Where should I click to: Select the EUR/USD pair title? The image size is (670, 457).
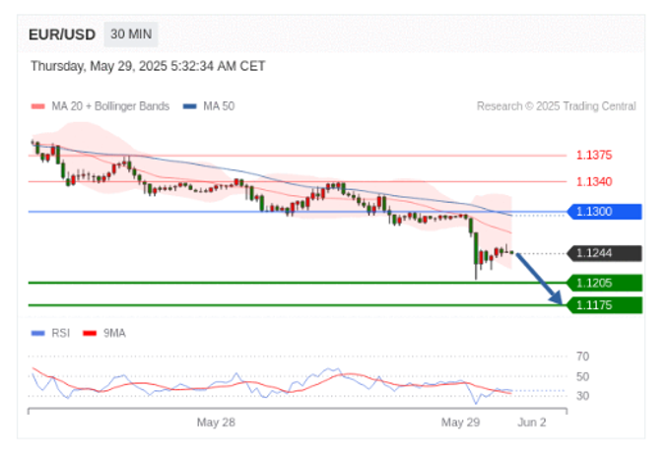point(62,34)
